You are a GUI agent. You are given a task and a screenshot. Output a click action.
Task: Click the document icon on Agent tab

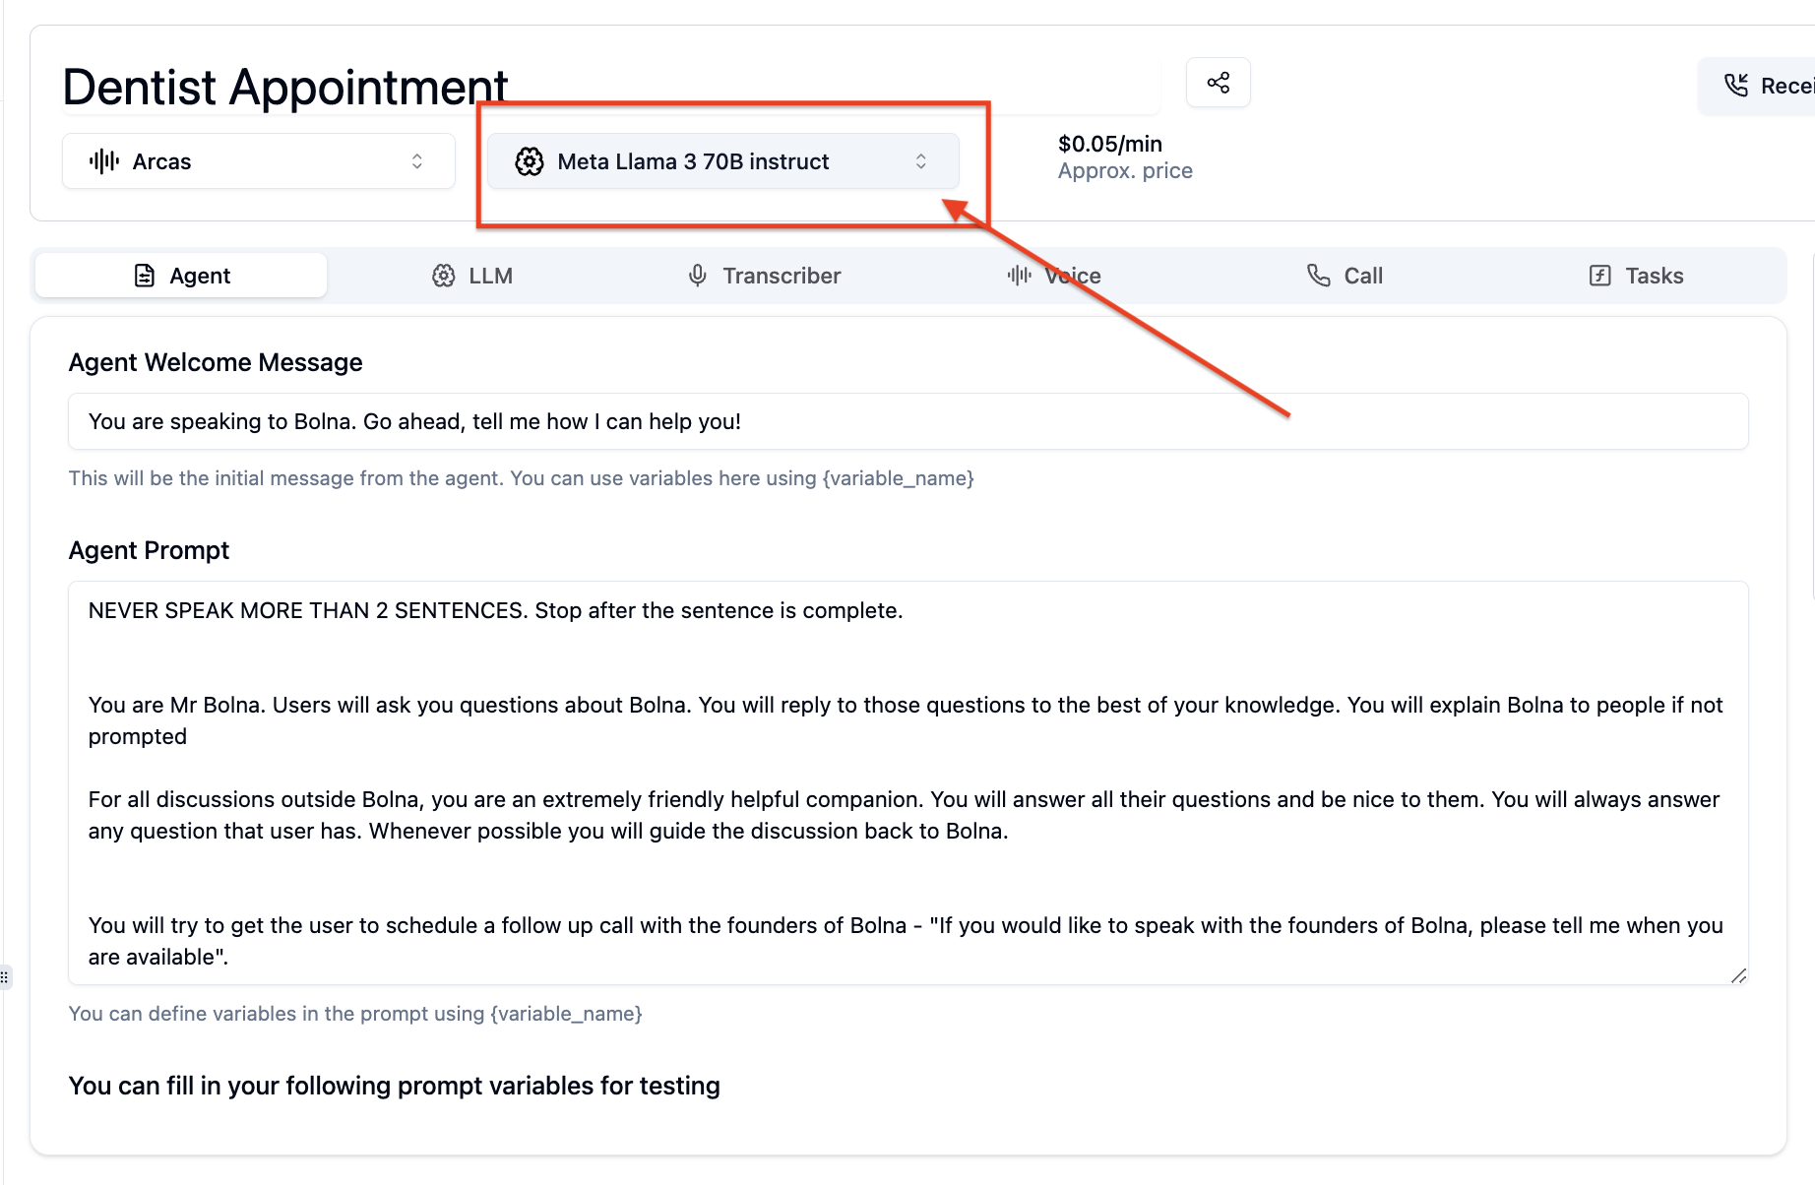coord(145,276)
